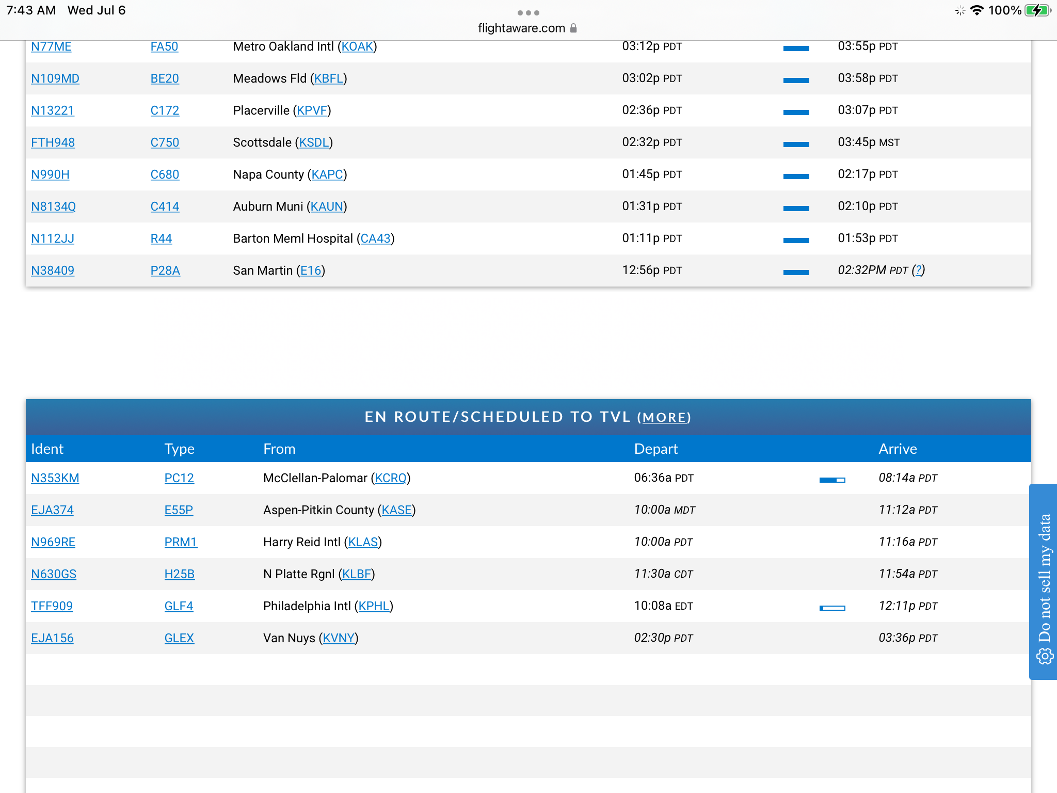
Task: Open the GLF4 aircraft type link
Action: (179, 606)
